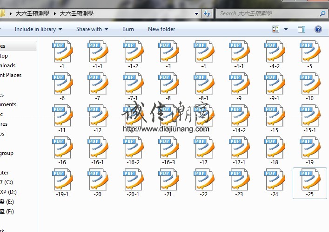This screenshot has width=329, height=232.
Task: Select PDF file named -11
Action: (62, 119)
